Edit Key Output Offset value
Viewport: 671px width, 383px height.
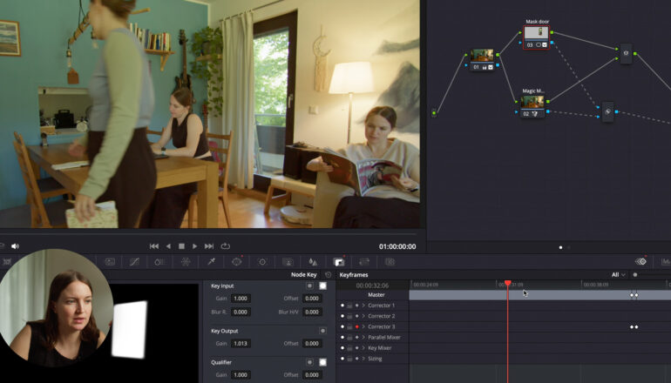click(312, 343)
